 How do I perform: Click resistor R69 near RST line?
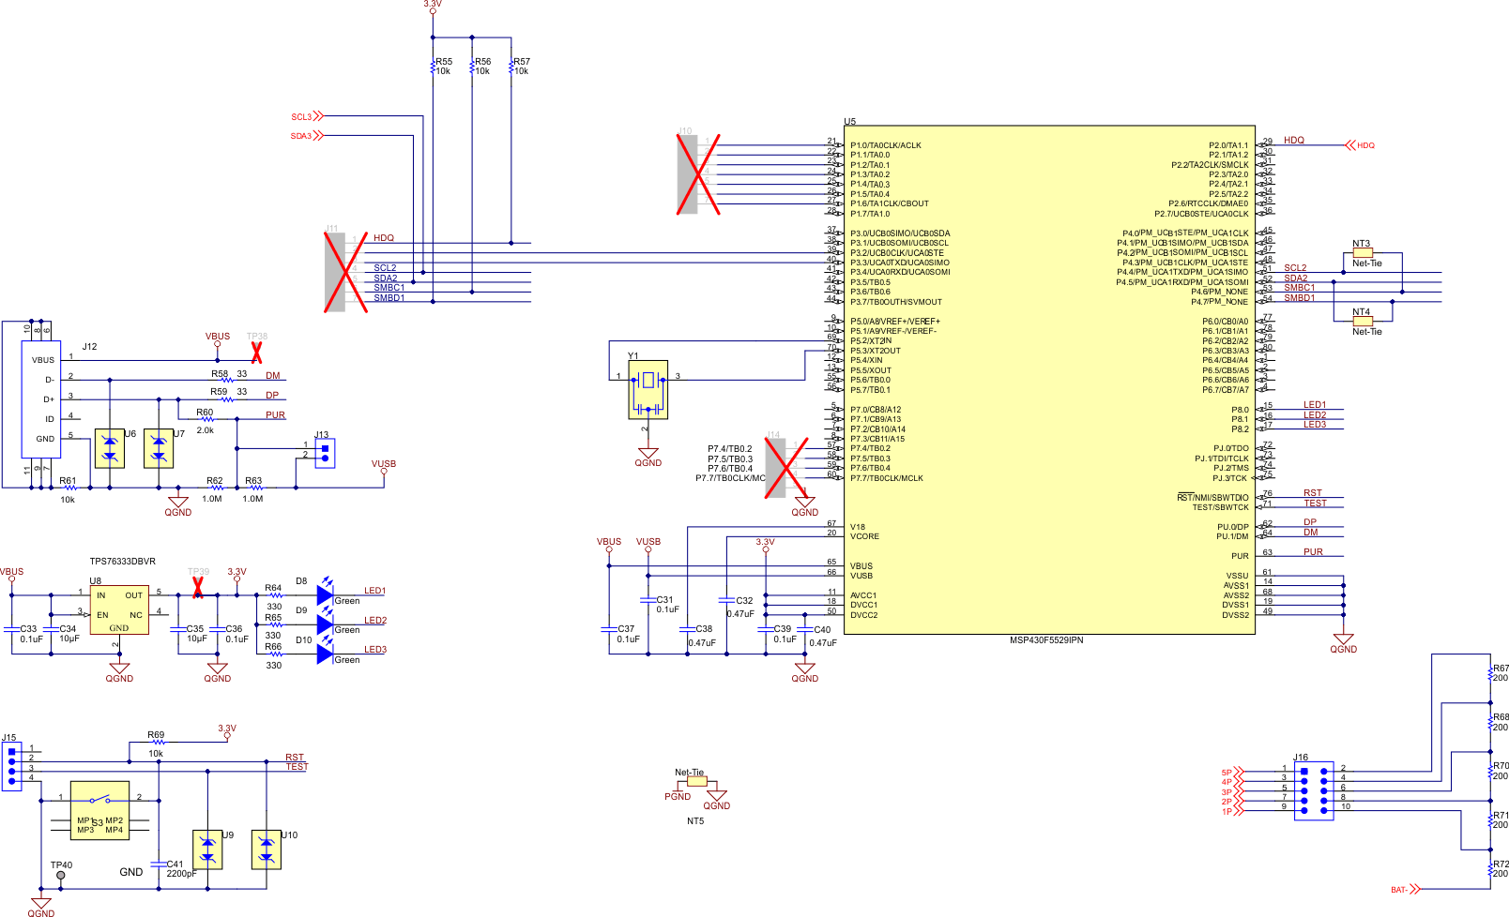click(x=159, y=742)
